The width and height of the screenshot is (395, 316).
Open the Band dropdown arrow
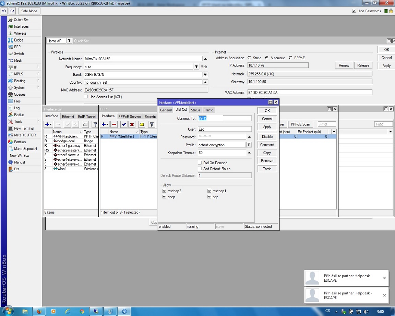206,74
